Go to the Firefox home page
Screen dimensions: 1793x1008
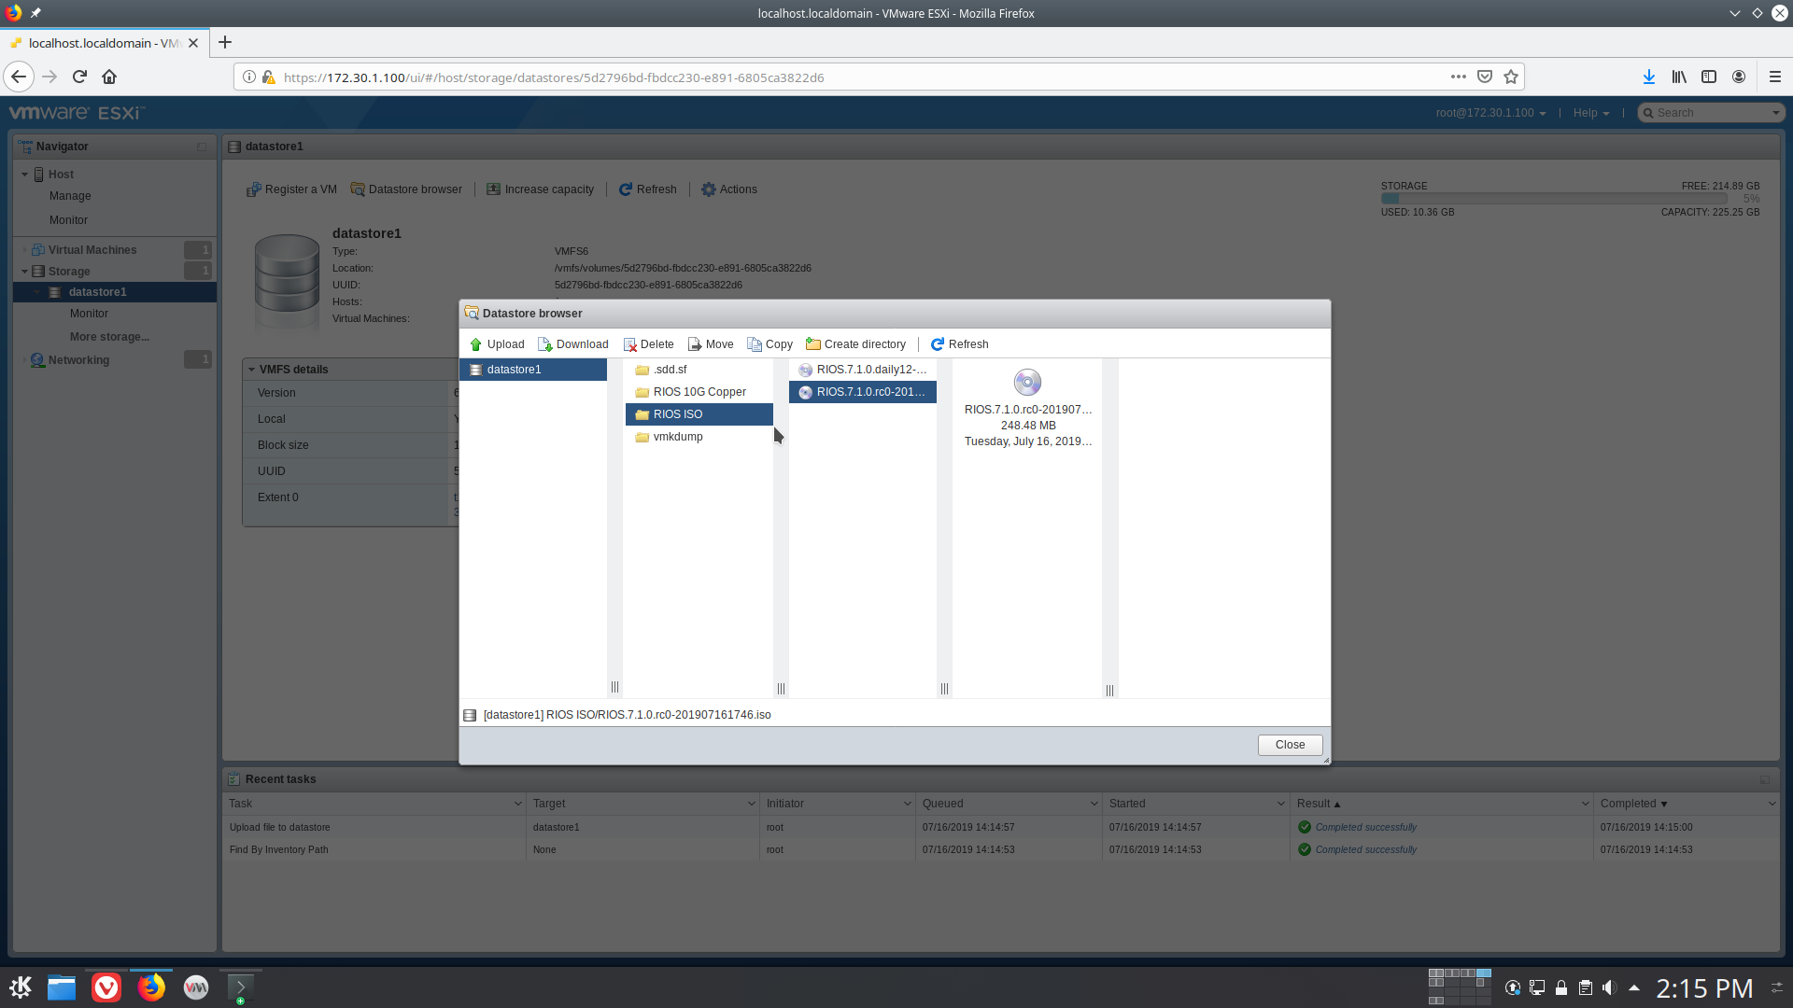(x=109, y=77)
